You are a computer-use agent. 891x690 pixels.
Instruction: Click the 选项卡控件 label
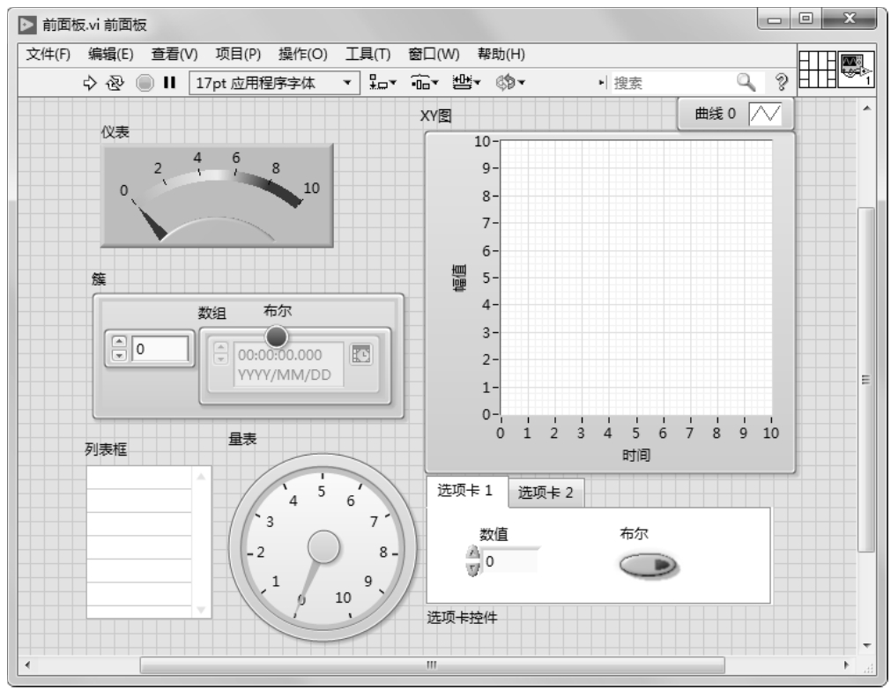(x=462, y=617)
